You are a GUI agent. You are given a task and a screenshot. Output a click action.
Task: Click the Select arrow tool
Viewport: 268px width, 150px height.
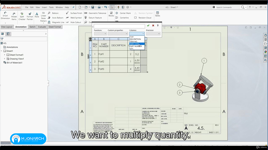pos(112,7)
